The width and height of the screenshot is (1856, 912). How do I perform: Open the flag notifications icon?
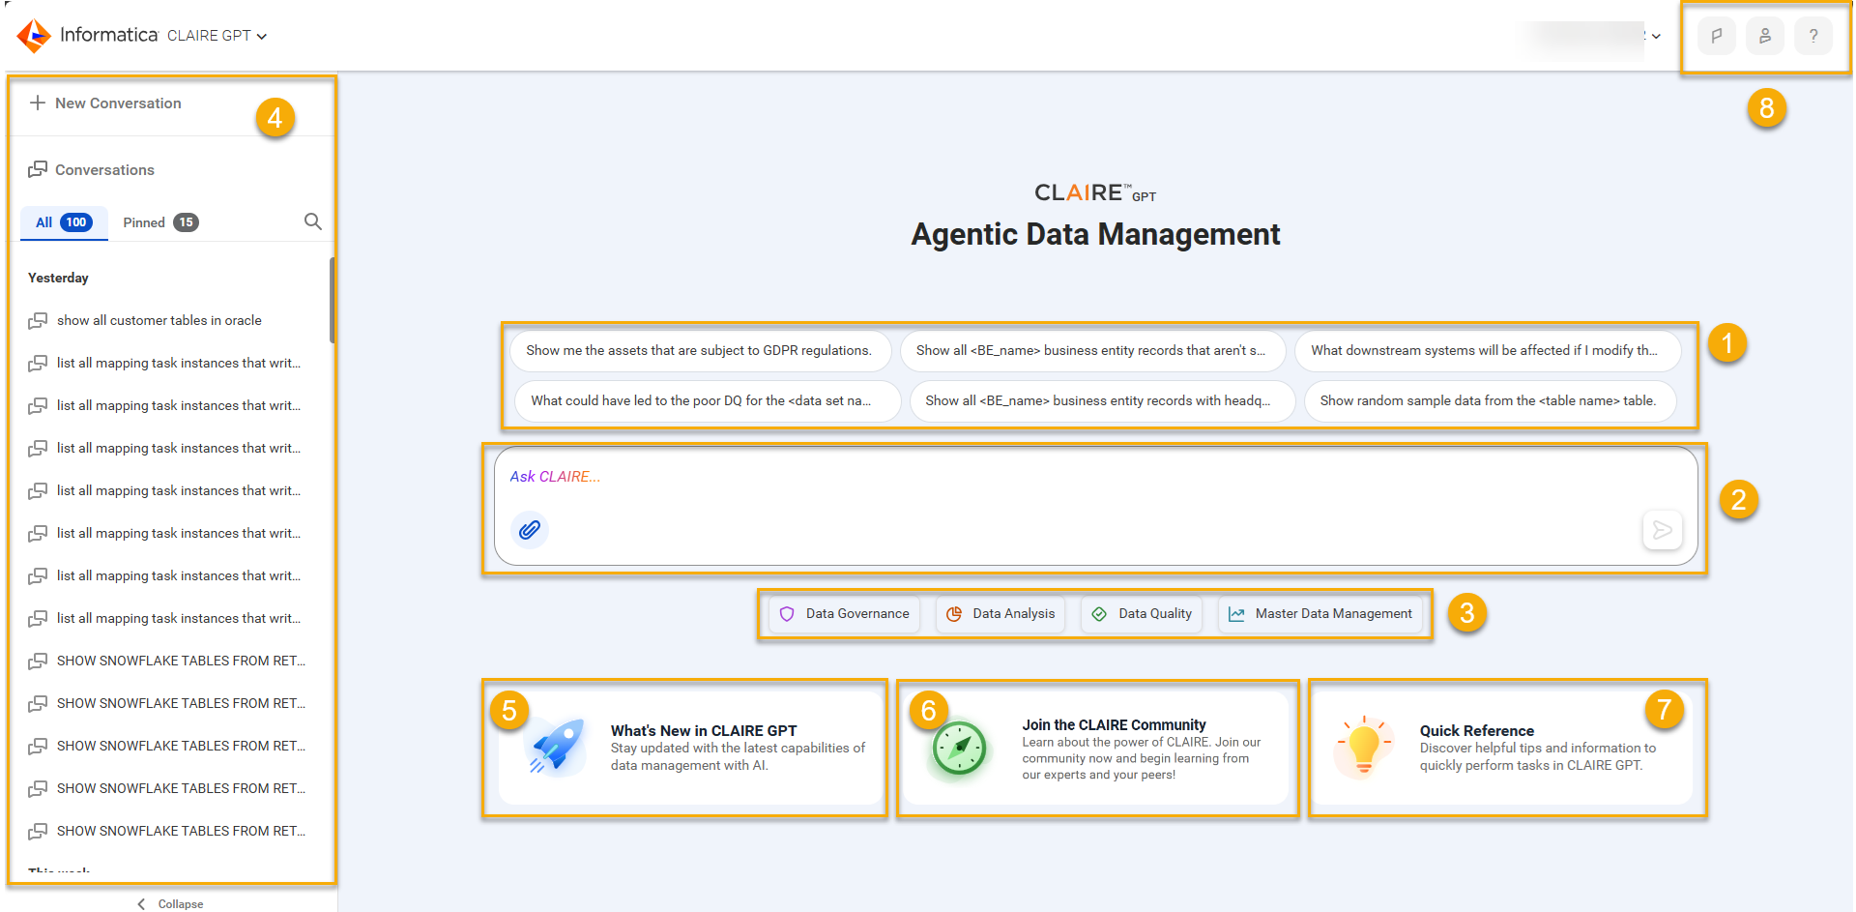click(1717, 36)
